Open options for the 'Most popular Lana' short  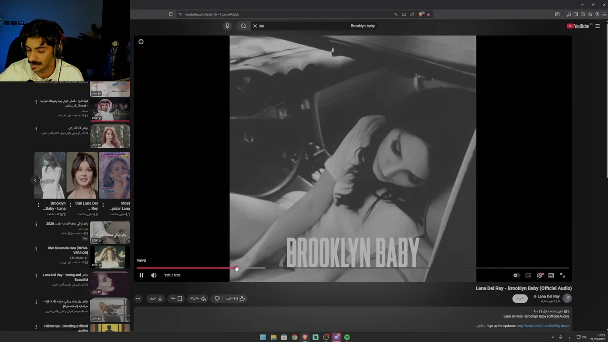coord(103,205)
